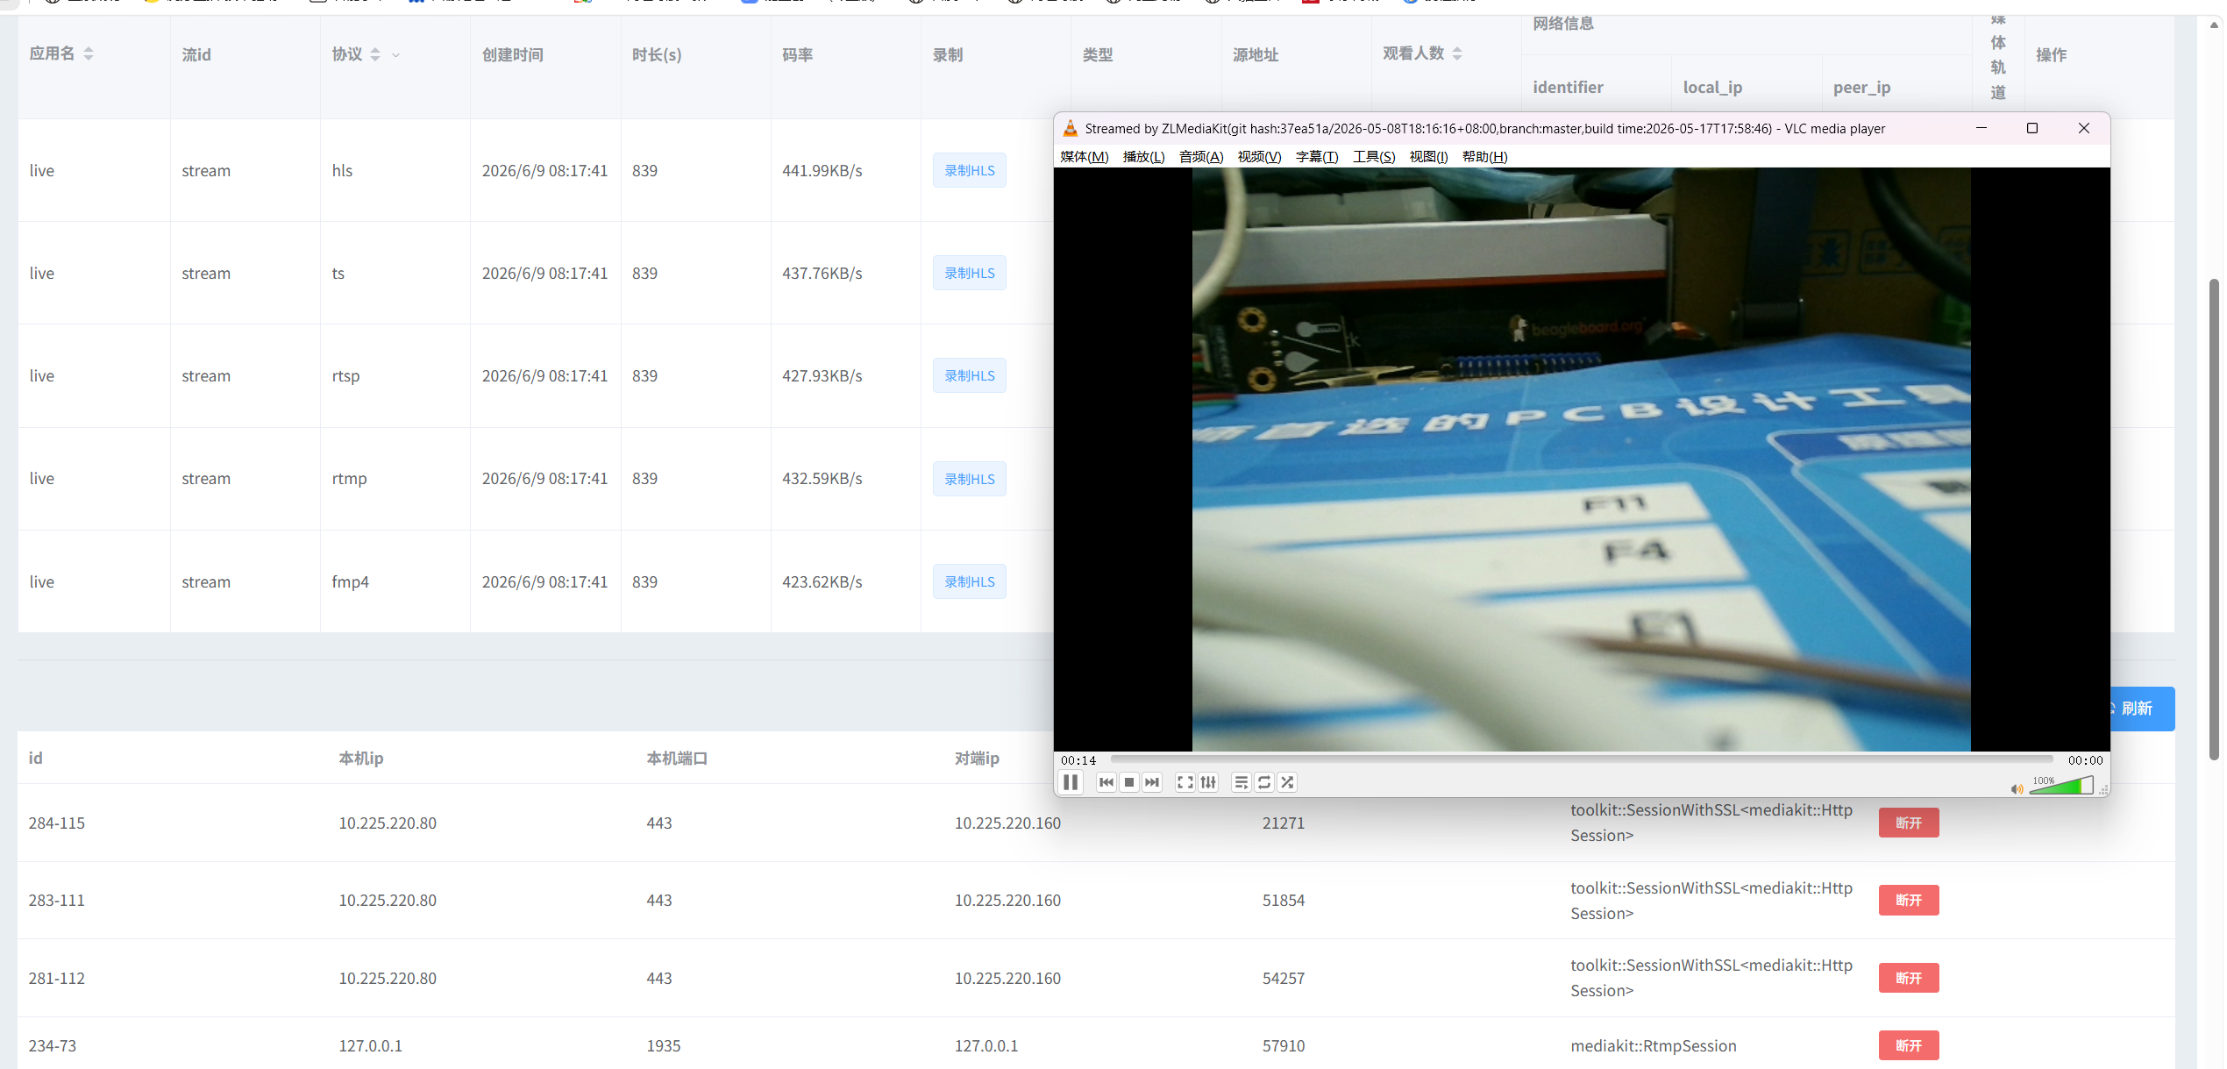
Task: Open VLC 字幕(T) menu
Action: [x=1317, y=157]
